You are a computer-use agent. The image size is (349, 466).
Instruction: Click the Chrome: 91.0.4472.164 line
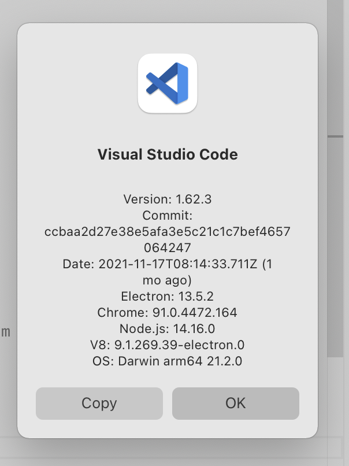[168, 312]
